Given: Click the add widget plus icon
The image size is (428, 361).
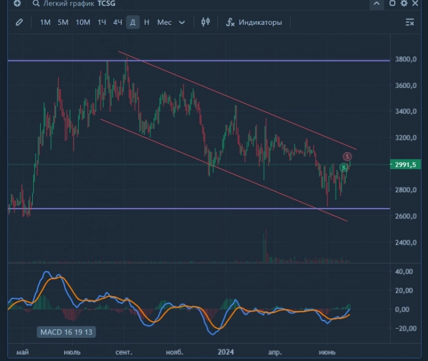Looking at the screenshot, I should point(18,3).
